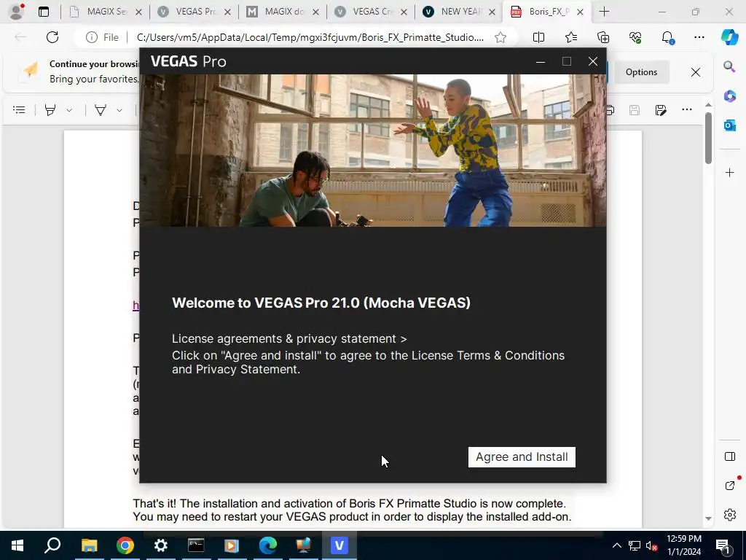Switch to the MAGIX Se tab
Image resolution: width=746 pixels, height=560 pixels.
coord(106,12)
